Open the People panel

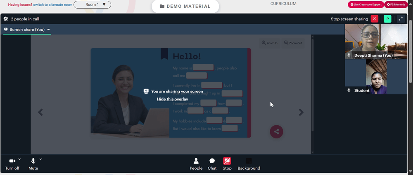[196, 164]
